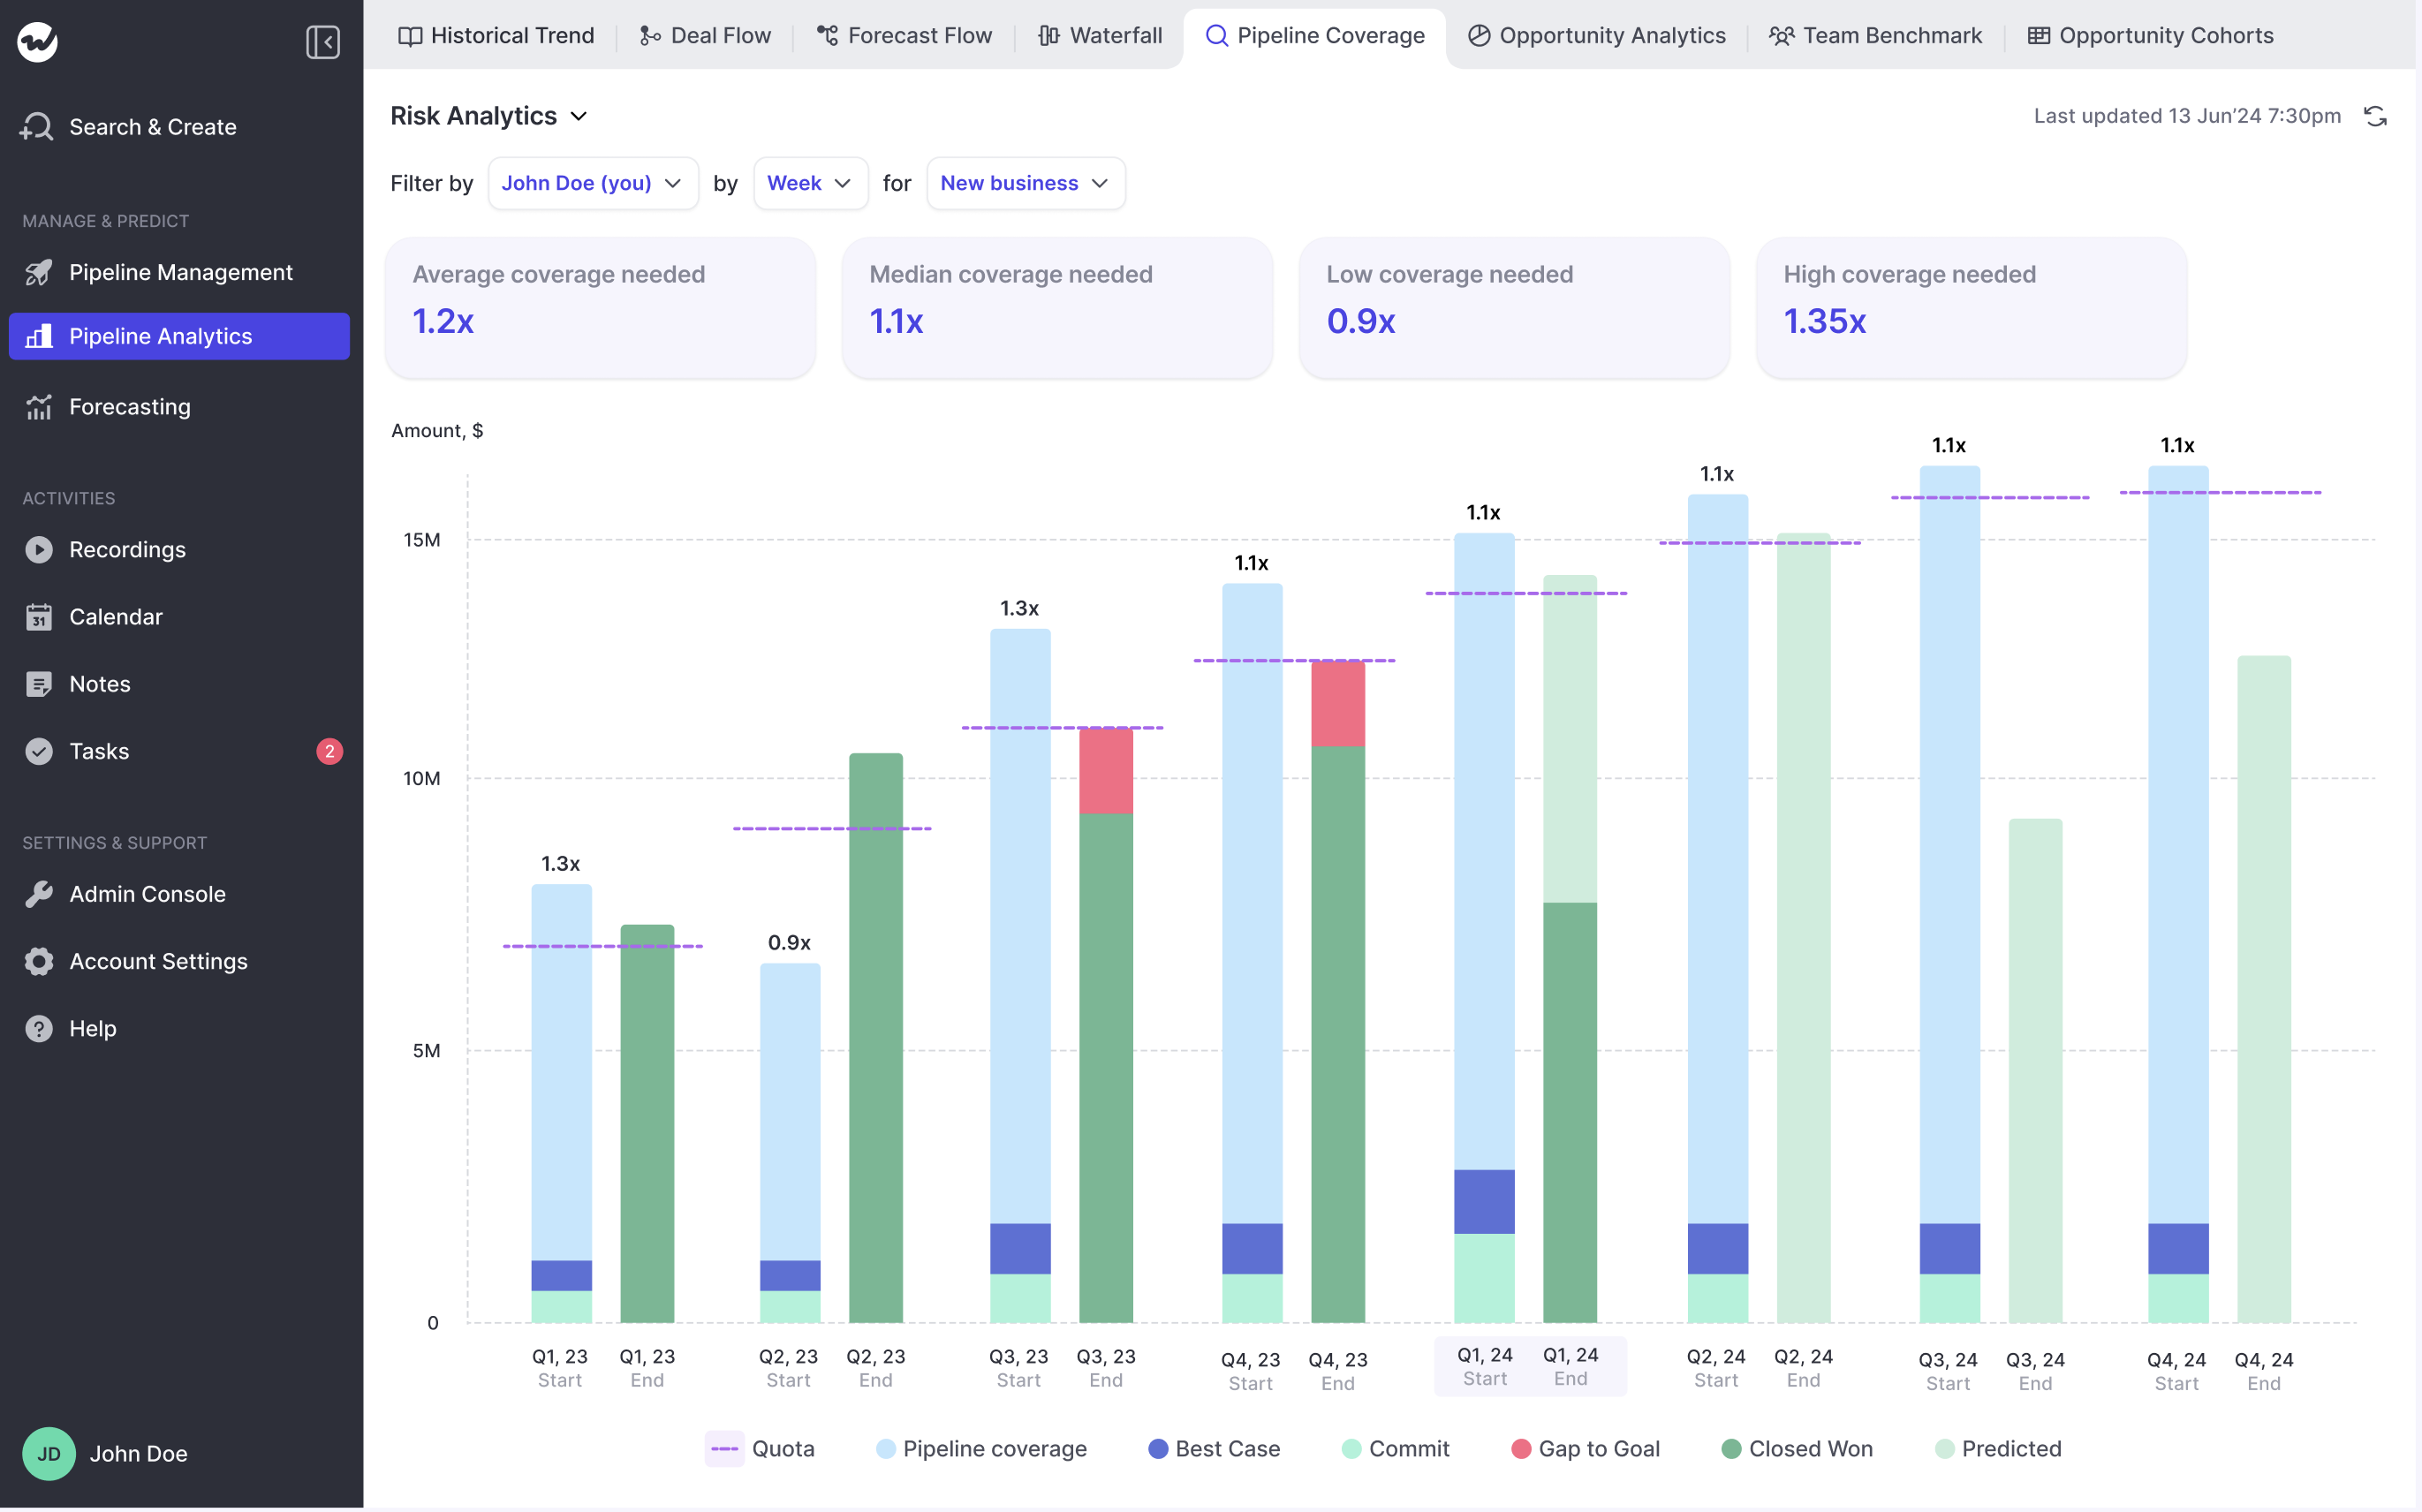Click the Admin Console wrench icon
Image resolution: width=2422 pixels, height=1512 pixels.
38,894
